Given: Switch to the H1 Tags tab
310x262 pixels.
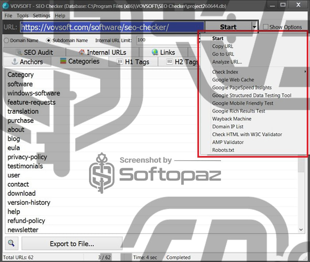Looking at the screenshot, I should (133, 62).
